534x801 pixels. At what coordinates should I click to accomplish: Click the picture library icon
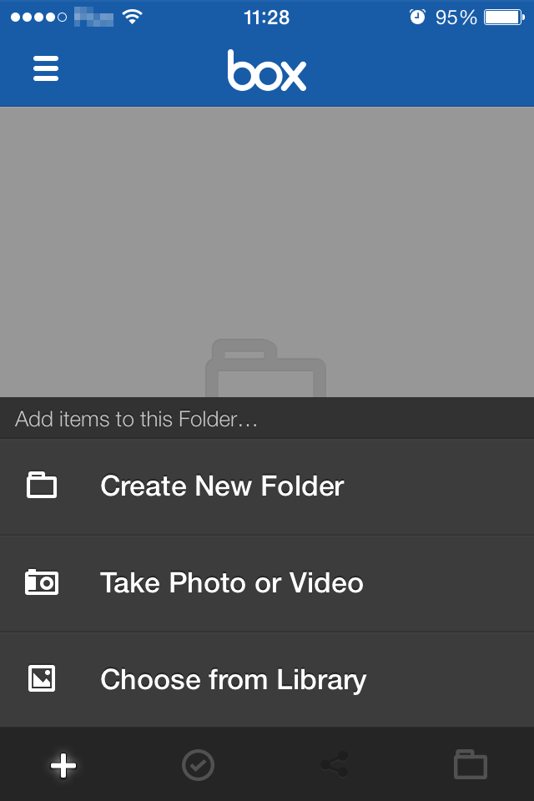pos(42,678)
